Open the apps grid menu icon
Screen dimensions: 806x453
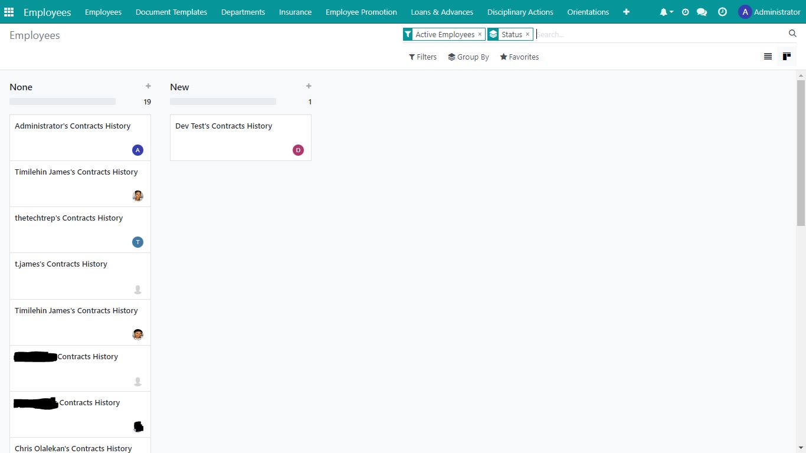click(x=9, y=12)
